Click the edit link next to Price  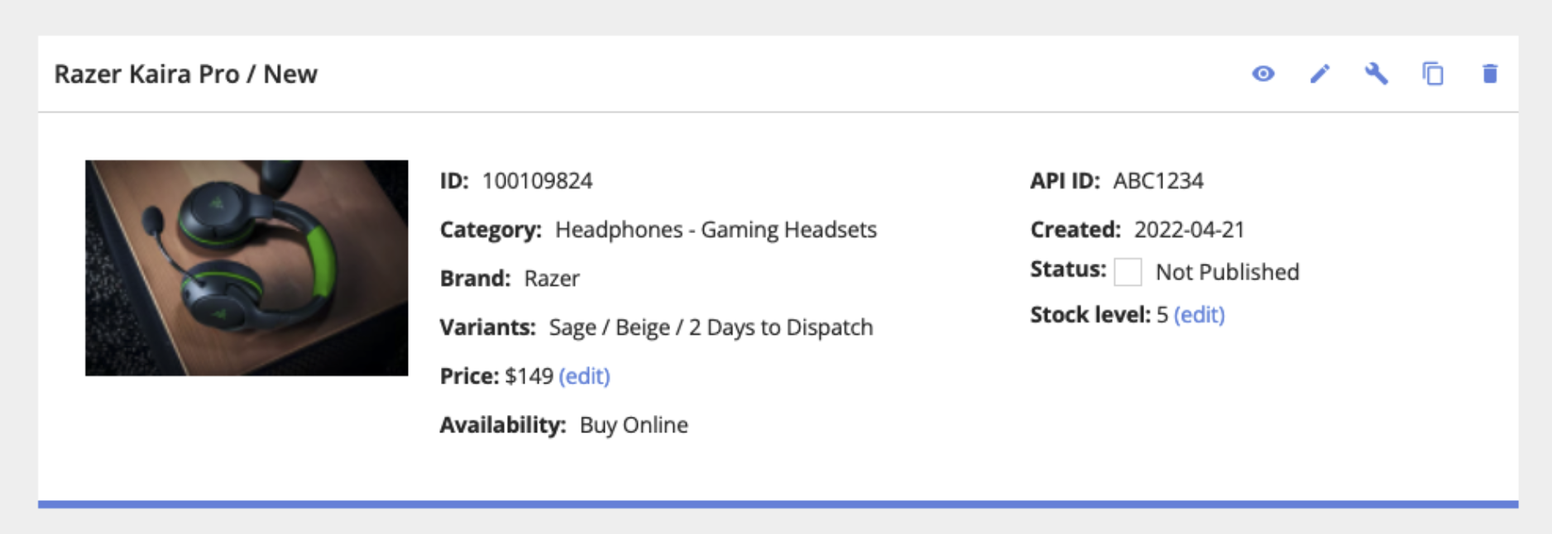pyautogui.click(x=584, y=376)
